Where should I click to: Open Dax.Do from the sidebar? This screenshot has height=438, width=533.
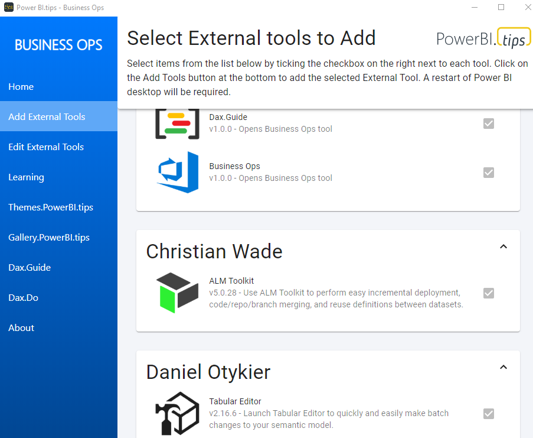59,297
